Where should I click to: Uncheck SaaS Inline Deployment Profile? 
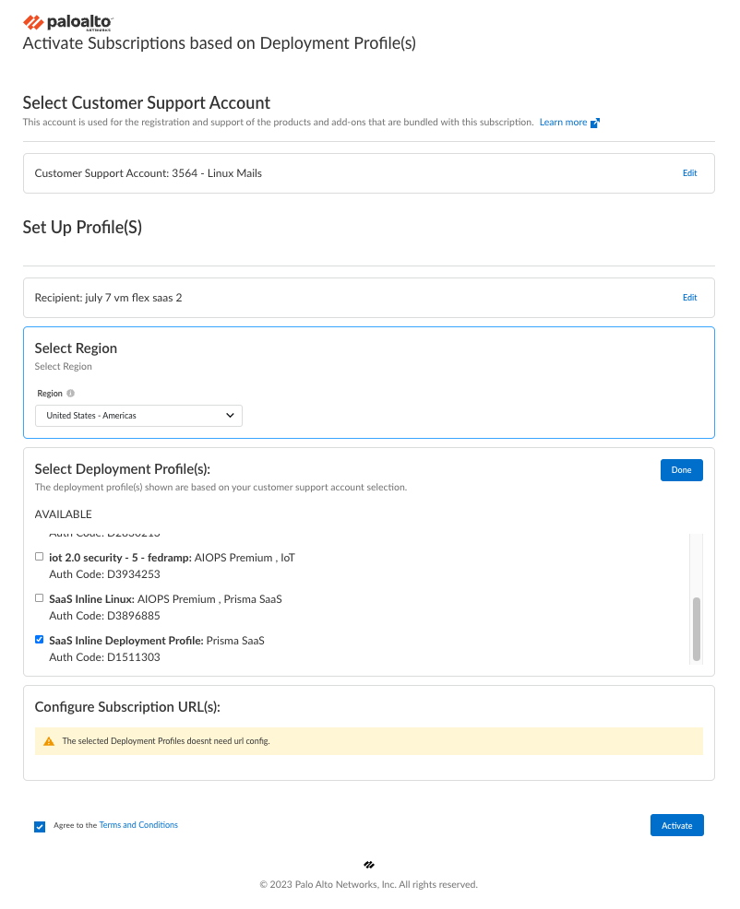tap(39, 639)
